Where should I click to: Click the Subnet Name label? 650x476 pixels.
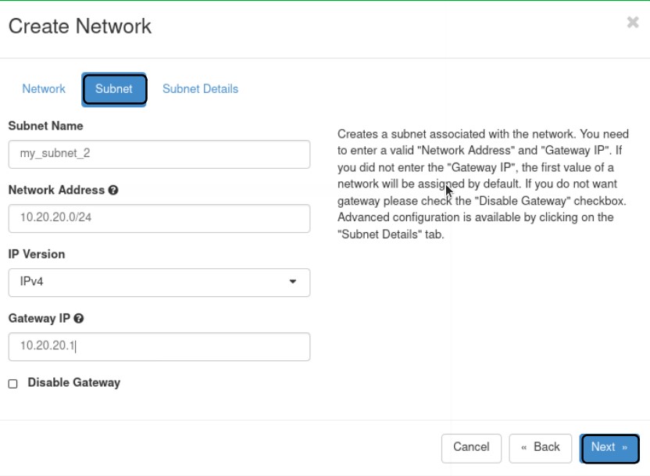(45, 126)
